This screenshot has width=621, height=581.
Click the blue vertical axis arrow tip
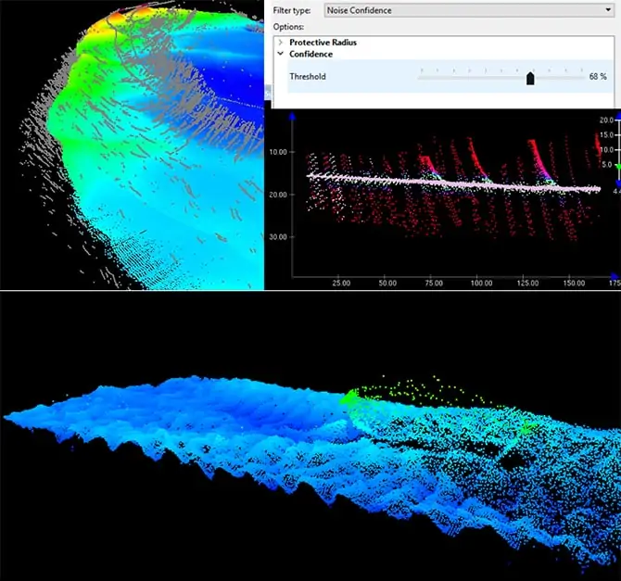(293, 116)
